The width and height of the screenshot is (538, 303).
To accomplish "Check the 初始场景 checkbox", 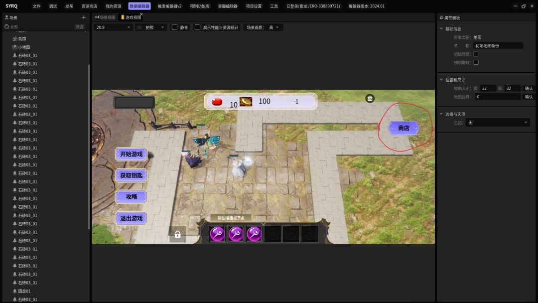I will point(476,54).
